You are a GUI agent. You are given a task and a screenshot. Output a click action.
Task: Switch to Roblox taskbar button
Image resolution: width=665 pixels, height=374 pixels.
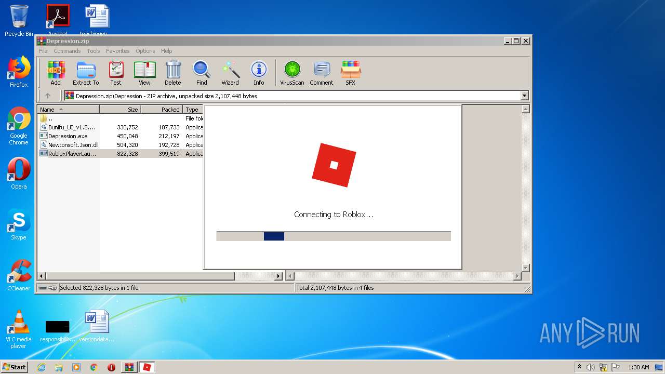[147, 367]
